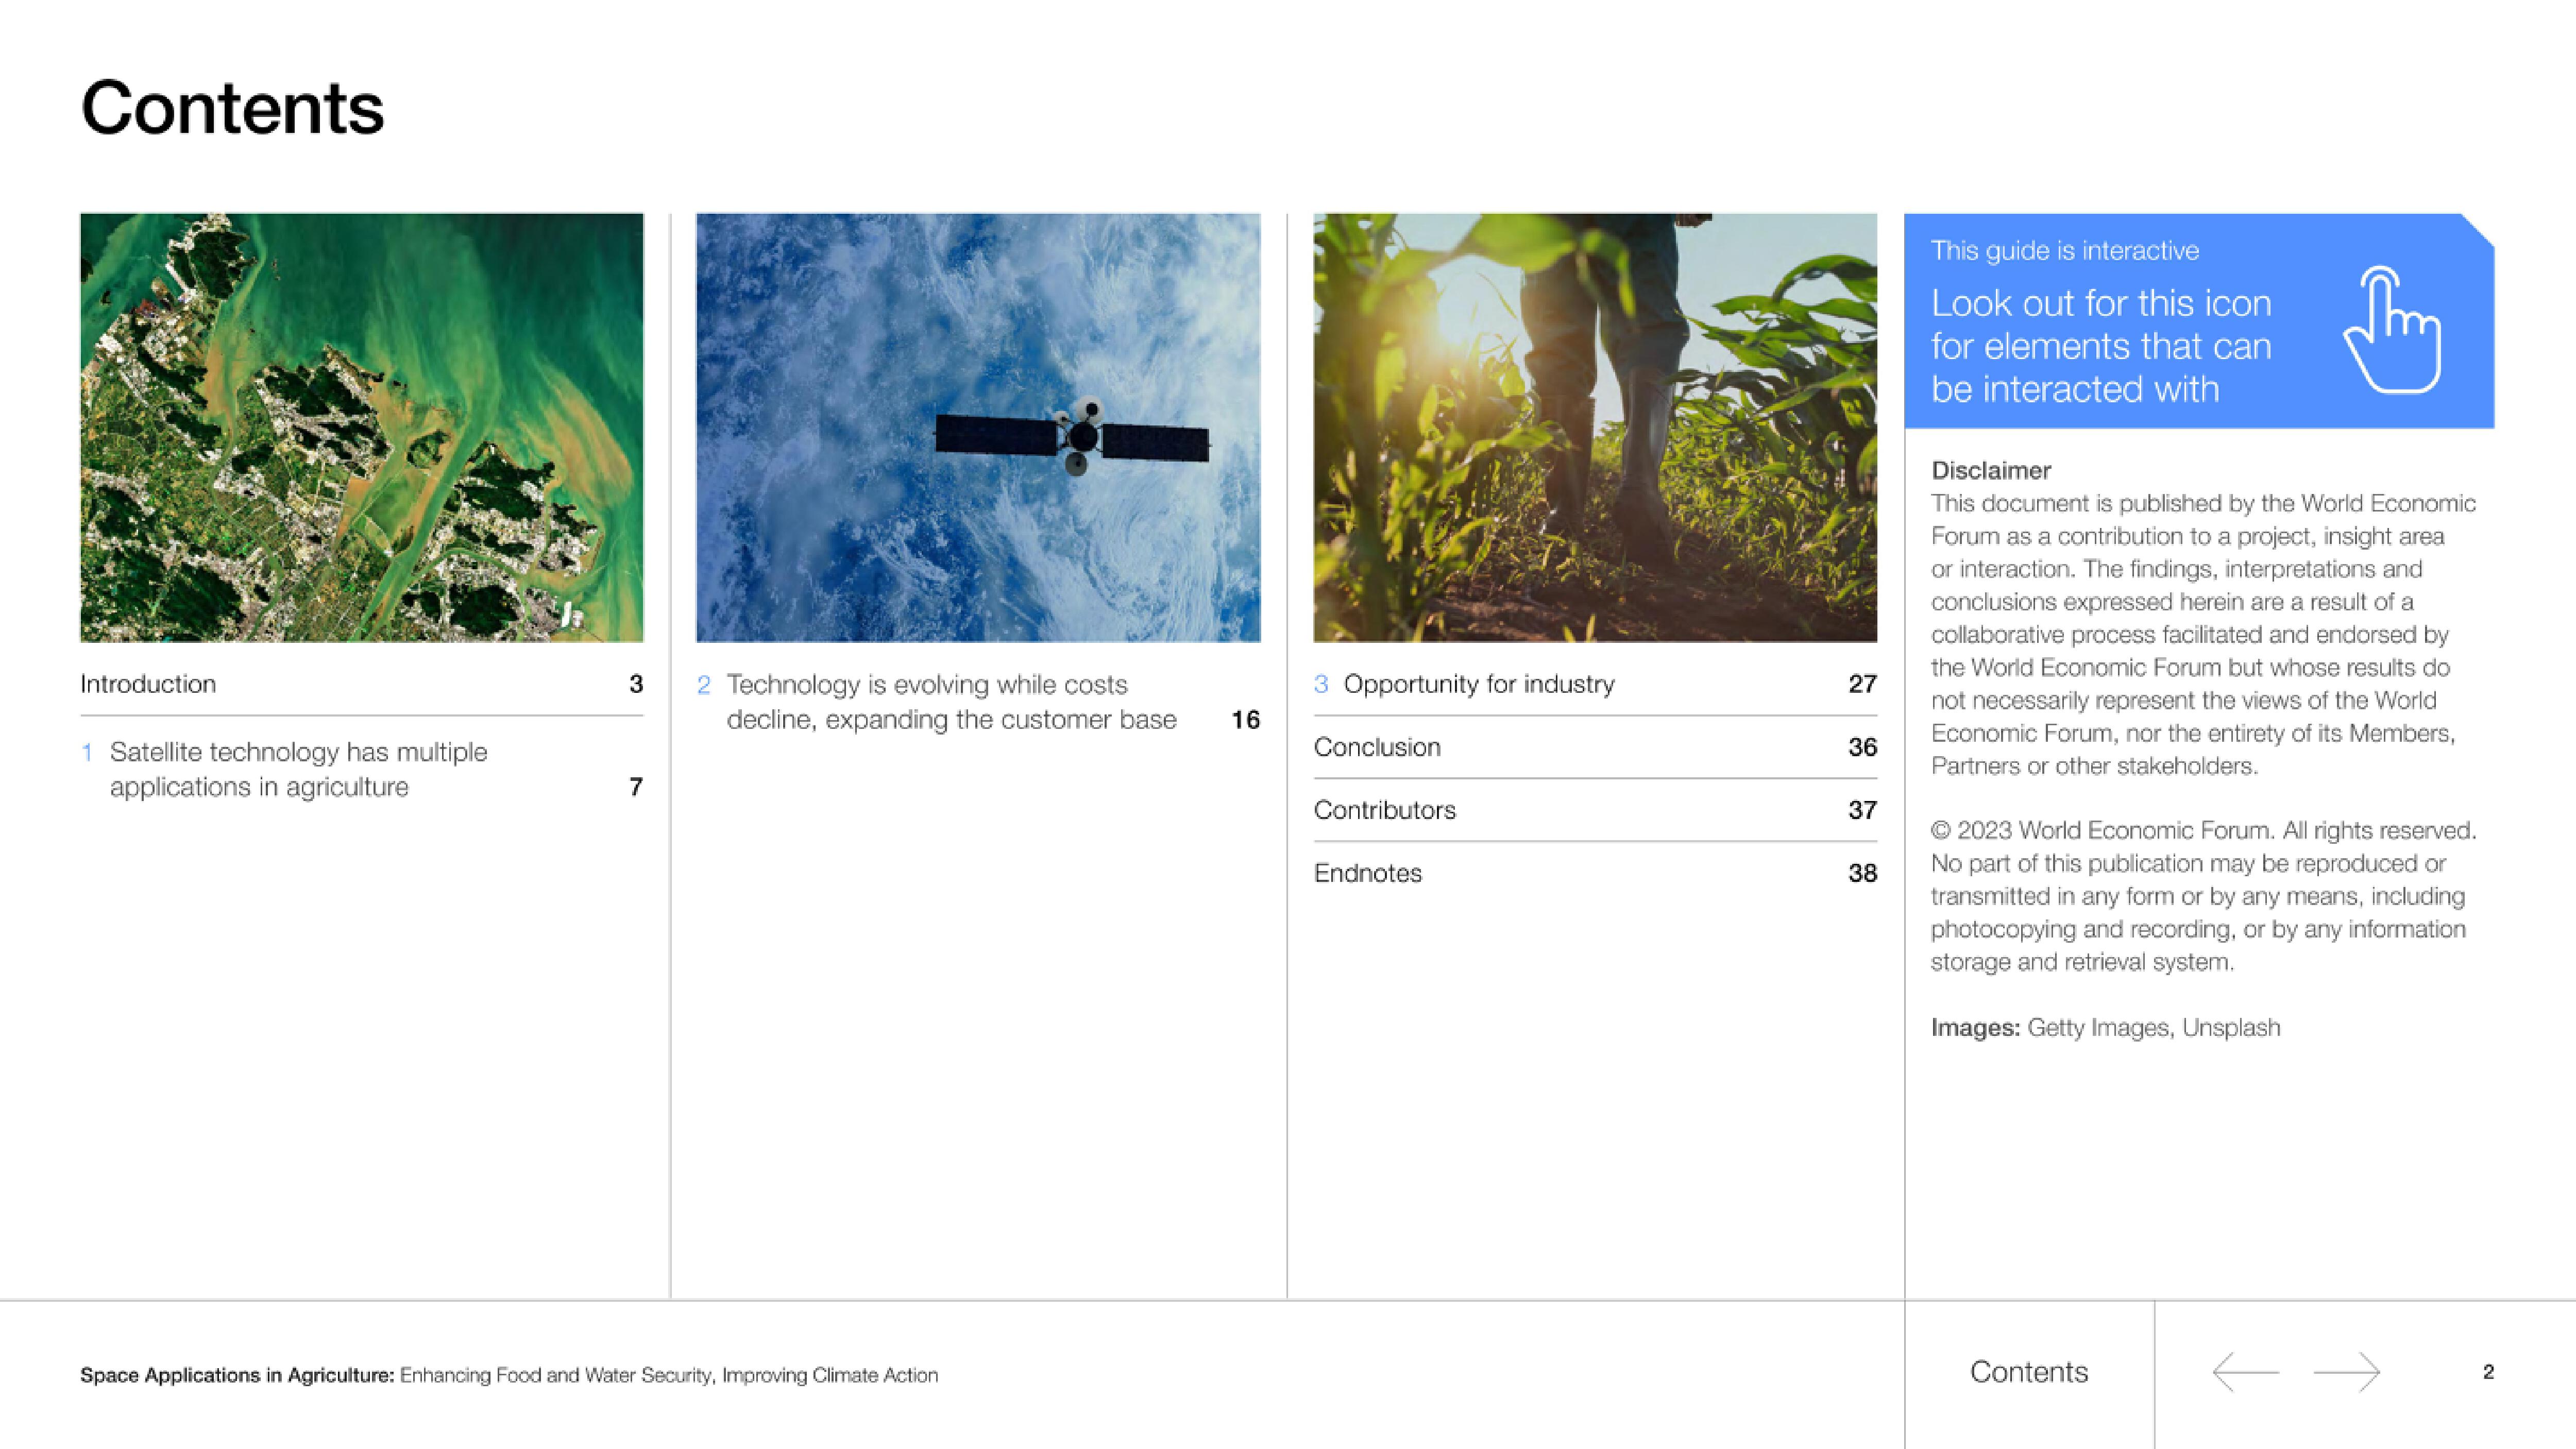Image resolution: width=2576 pixels, height=1449 pixels.
Task: Jump to Opportunity for industry chapter
Action: (1595, 684)
